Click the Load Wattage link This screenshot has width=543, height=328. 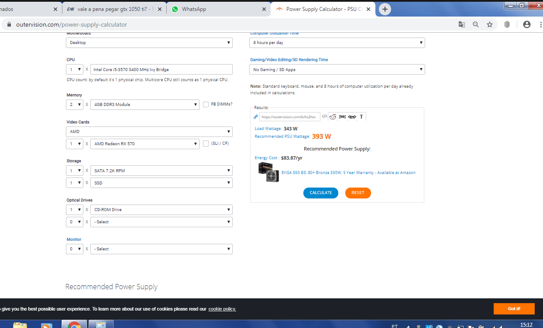pyautogui.click(x=268, y=129)
